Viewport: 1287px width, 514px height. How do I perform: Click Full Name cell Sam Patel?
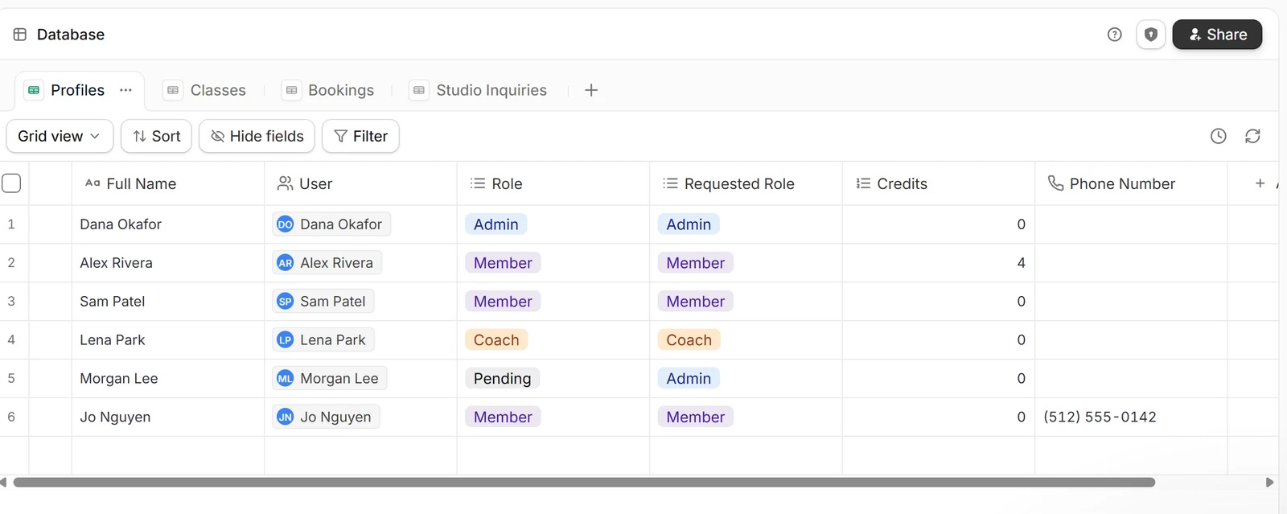pyautogui.click(x=168, y=302)
